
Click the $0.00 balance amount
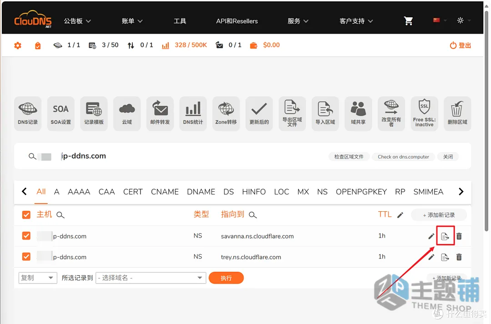271,45
